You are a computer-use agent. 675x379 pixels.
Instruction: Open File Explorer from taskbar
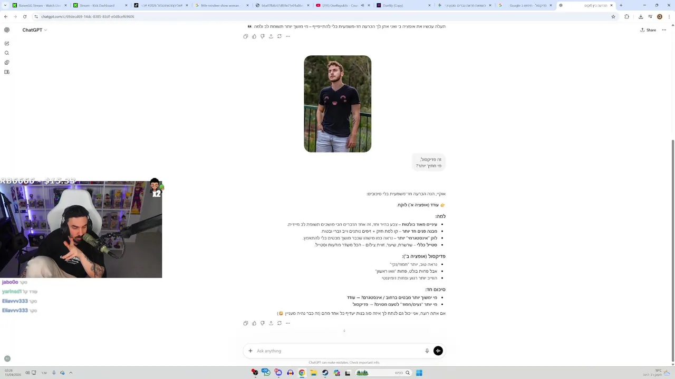pos(313,373)
